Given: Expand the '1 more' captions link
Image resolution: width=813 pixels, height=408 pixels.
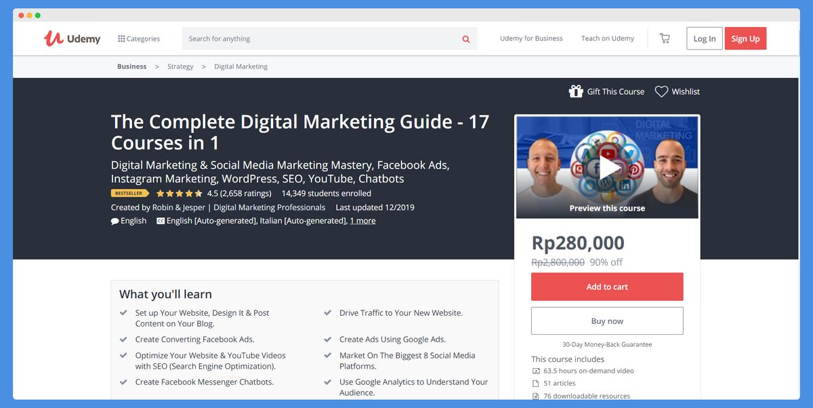Looking at the screenshot, I should pos(362,221).
